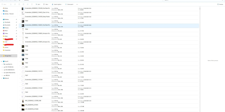This screenshot has height=112, width=225.
Task: Click thumbnail of file 7694
Action: pos(23,22)
